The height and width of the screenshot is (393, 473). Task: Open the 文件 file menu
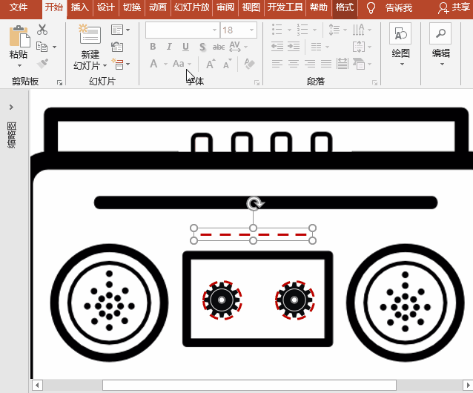pyautogui.click(x=19, y=8)
